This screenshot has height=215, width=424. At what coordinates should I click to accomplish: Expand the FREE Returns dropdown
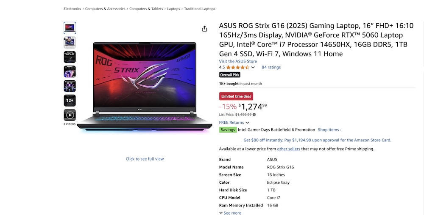coord(234,122)
